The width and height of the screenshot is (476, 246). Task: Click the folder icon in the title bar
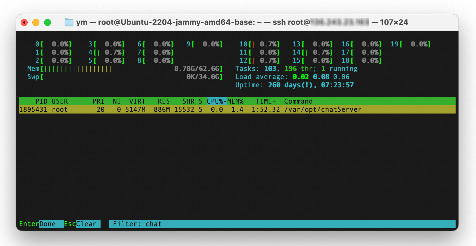69,22
